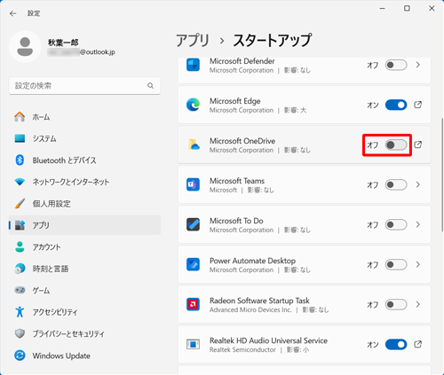Click Realtek Semiconductor publisher text
444x375 pixels.
(x=242, y=350)
